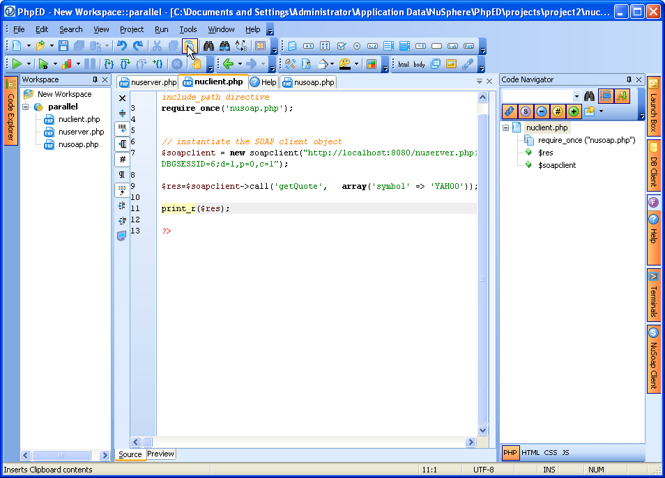Viewport: 665px width, 478px height.
Task: Click the Find binoculars icon in main toolbar
Action: pos(208,46)
